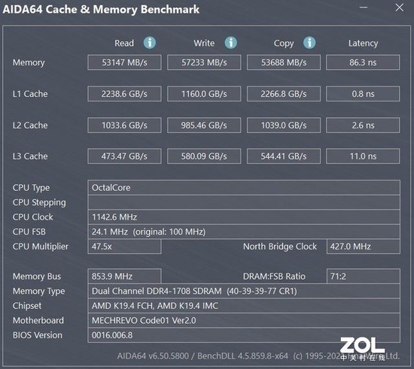The image size is (414, 369).
Task: Click the CPU Multiplier 47.5x field
Action: click(x=124, y=247)
